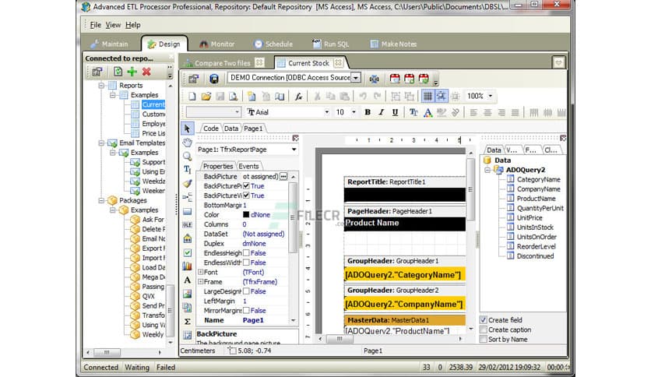The width and height of the screenshot is (651, 377).
Task: Click the Bold formatting icon
Action: (367, 112)
